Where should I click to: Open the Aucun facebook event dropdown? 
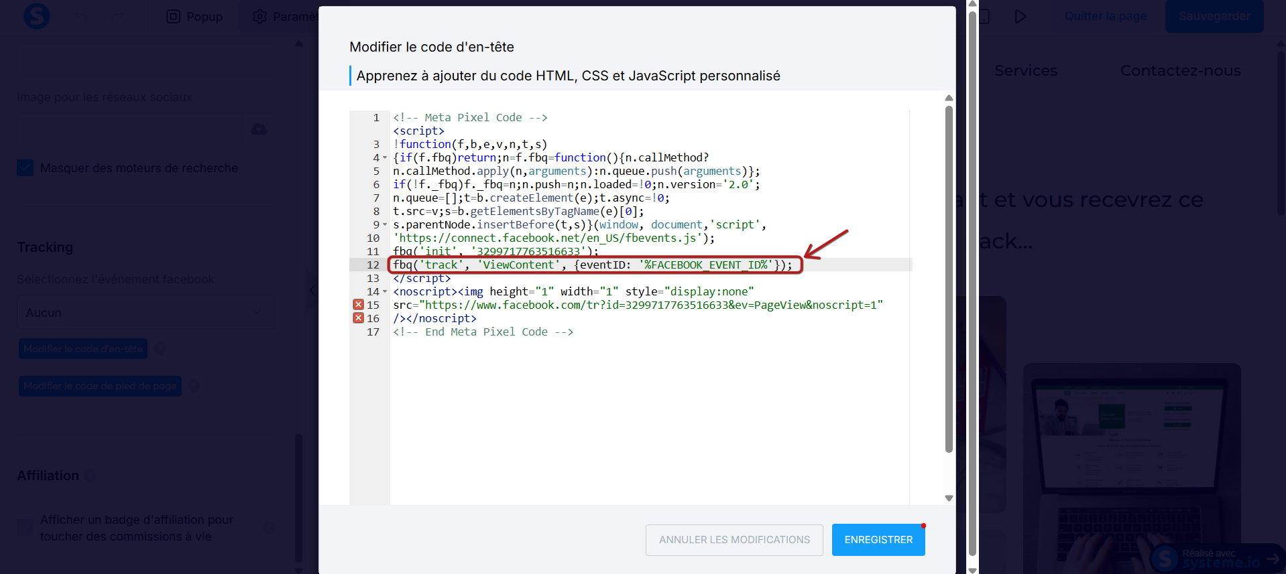click(x=145, y=313)
